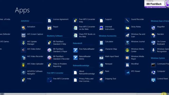Launch Magnifier icon
The height and width of the screenshot is (95, 169).
click(153, 28)
